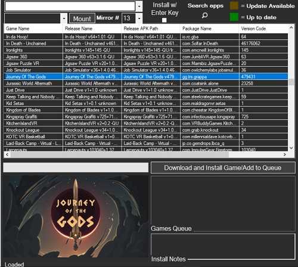
Task: Click the list scroll up arrow
Action: pyautogui.click(x=291, y=27)
